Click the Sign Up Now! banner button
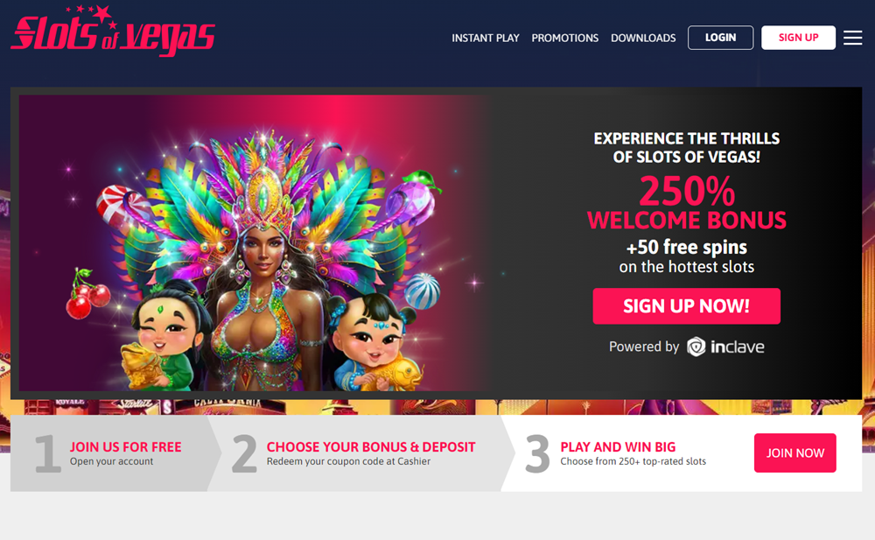 686,306
